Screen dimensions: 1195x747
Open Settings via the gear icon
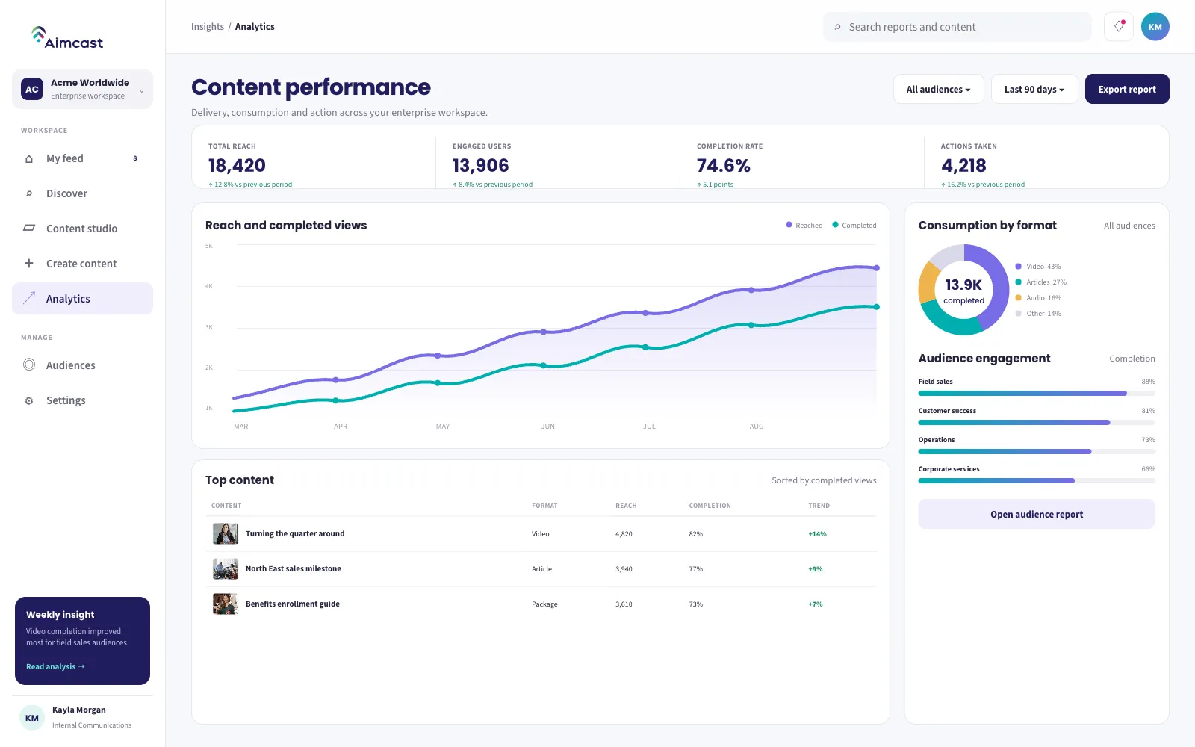[29, 400]
